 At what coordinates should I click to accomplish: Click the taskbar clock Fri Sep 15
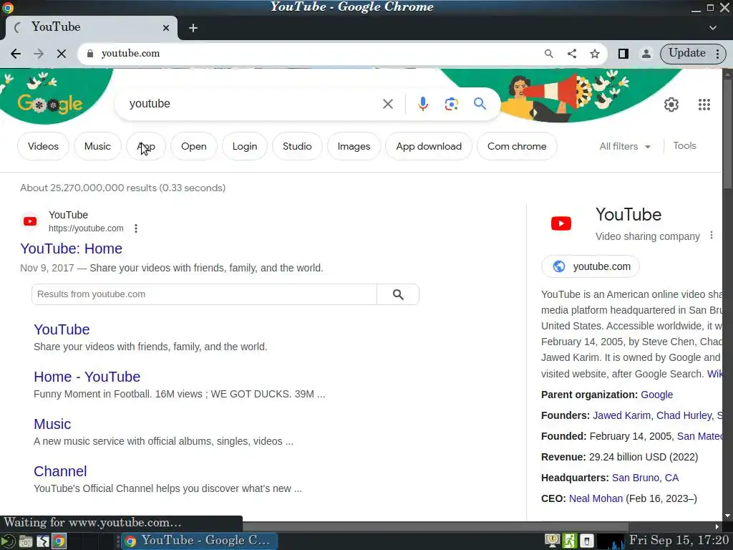(679, 541)
